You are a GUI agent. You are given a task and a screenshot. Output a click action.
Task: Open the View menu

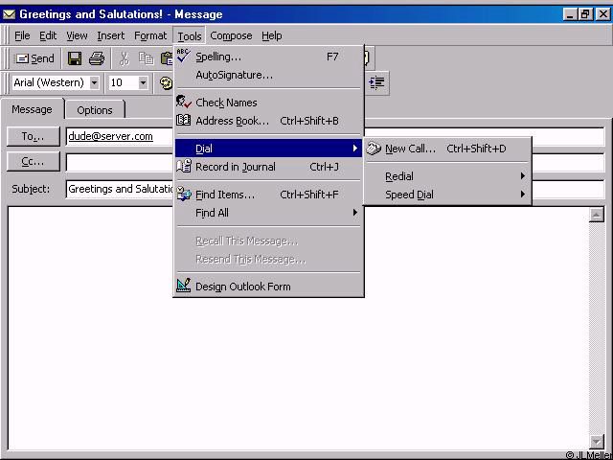coord(77,36)
